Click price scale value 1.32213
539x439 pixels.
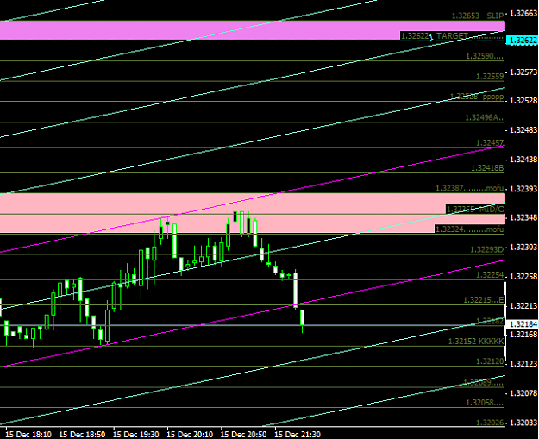[x=523, y=306]
